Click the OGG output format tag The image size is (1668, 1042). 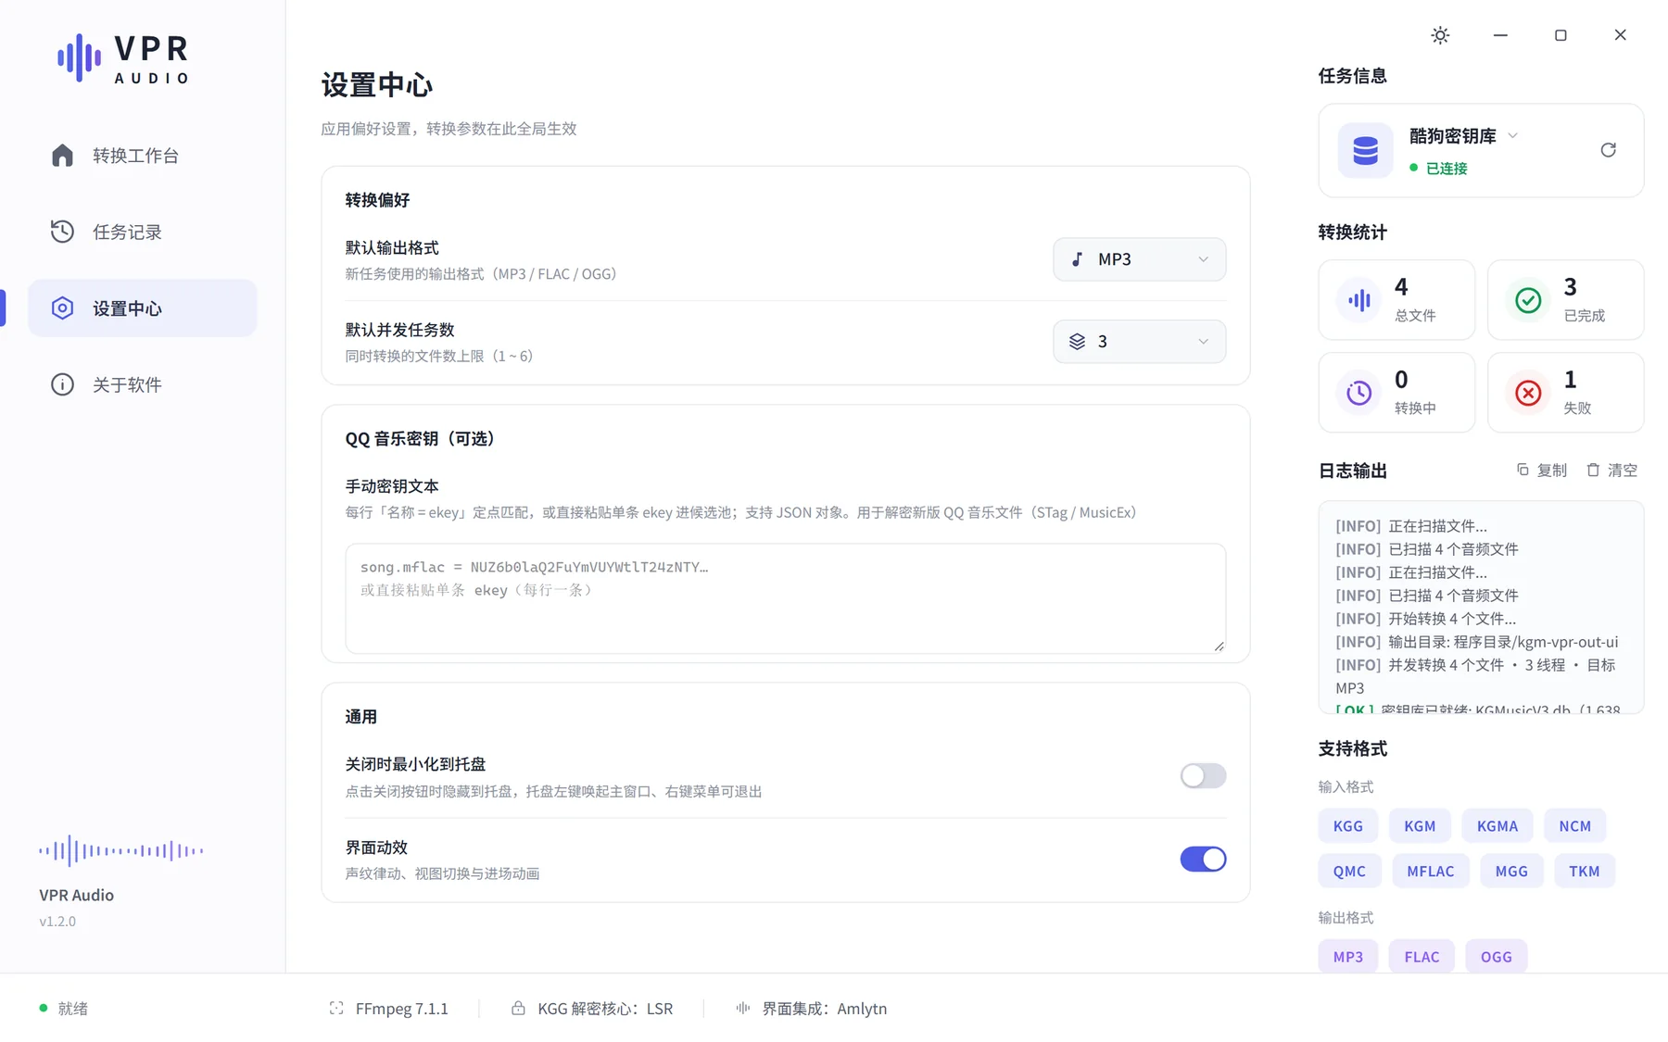pos(1496,957)
